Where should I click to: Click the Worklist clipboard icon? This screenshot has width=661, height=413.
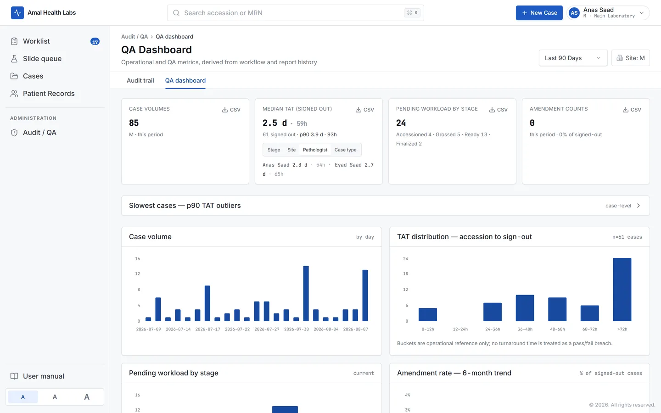(14, 41)
